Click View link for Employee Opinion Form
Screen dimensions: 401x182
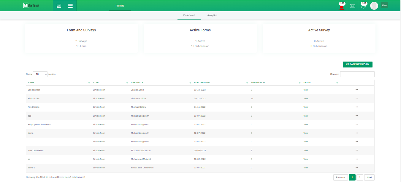[x=306, y=125]
